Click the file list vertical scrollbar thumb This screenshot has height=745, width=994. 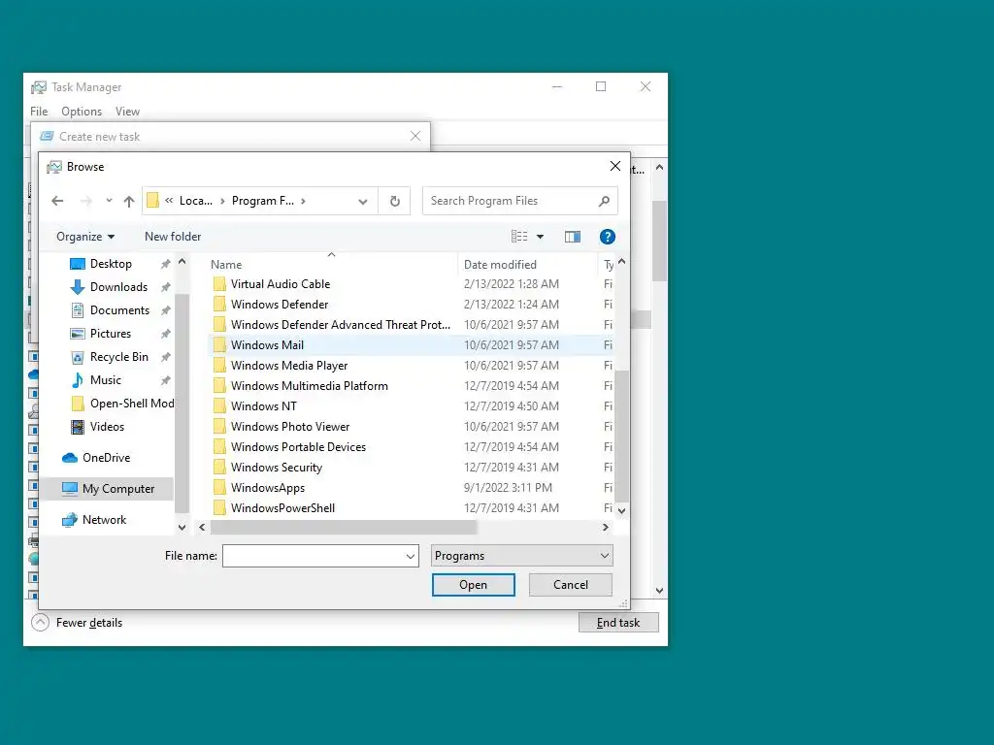(622, 436)
